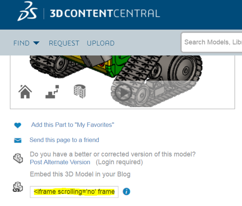The width and height of the screenshot is (242, 206).
Task: Select the iframe embed code field
Action: point(74,192)
